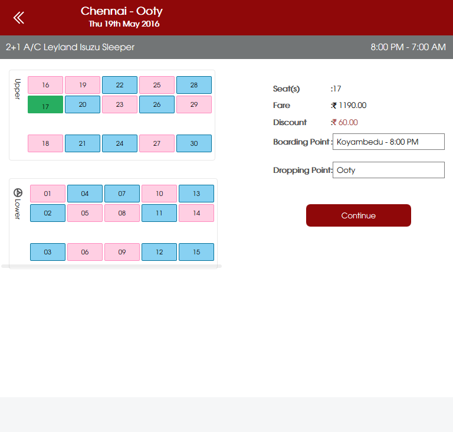The width and height of the screenshot is (453, 432).
Task: Choose upper deck seat 21
Action: pyautogui.click(x=83, y=143)
